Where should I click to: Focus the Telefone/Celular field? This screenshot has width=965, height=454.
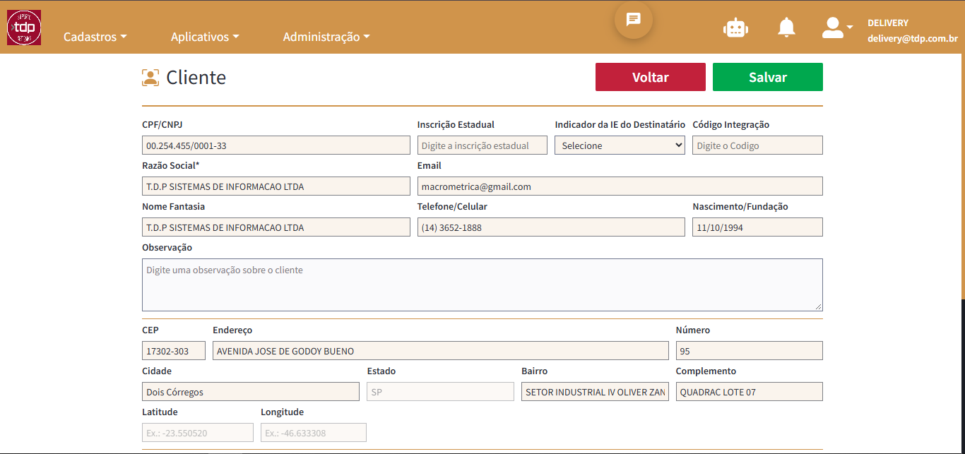coord(551,227)
